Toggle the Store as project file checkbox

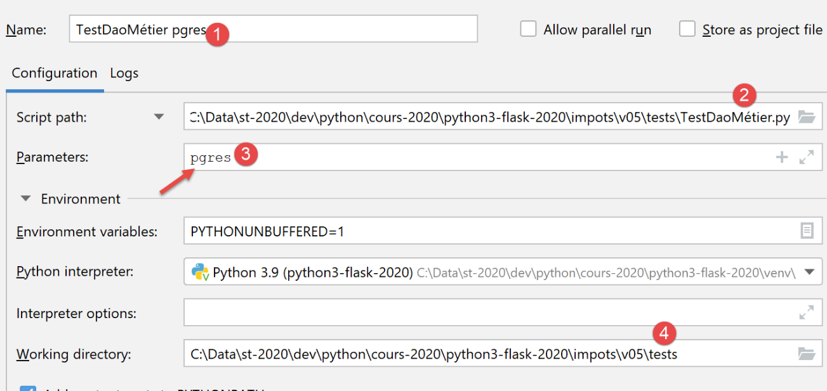tap(687, 29)
